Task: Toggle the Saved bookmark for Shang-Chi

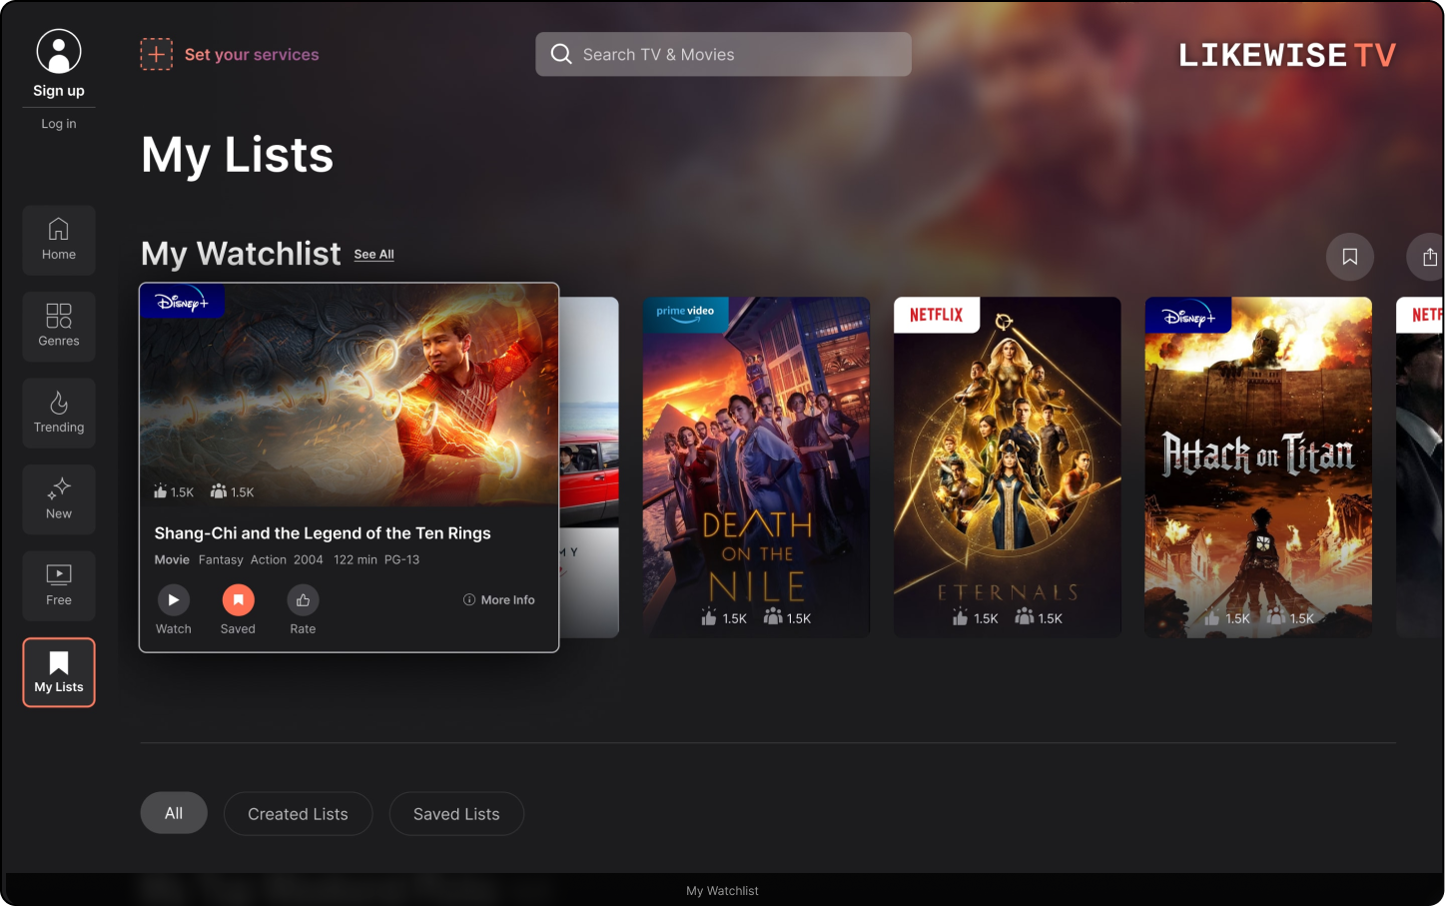Action: [238, 599]
